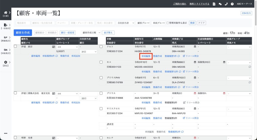Click the invoice document icon in top bar
The width and height of the screenshot is (257, 140).
[x=214, y=4]
